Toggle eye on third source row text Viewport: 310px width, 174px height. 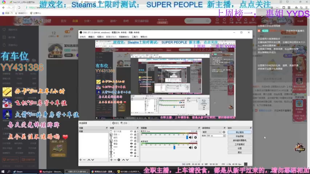tap(131, 138)
